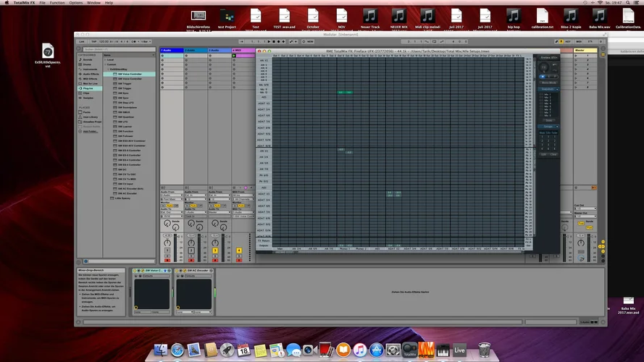644x362 pixels.
Task: Open the Function menu
Action: [x=56, y=3]
